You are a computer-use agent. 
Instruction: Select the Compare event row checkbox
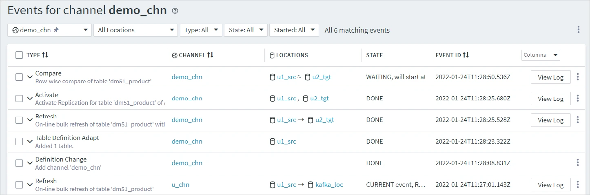pos(19,77)
